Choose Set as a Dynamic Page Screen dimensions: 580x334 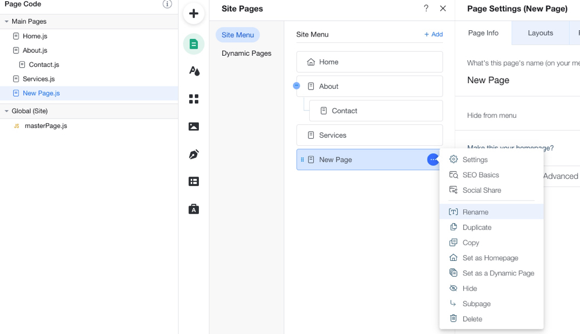491,273
